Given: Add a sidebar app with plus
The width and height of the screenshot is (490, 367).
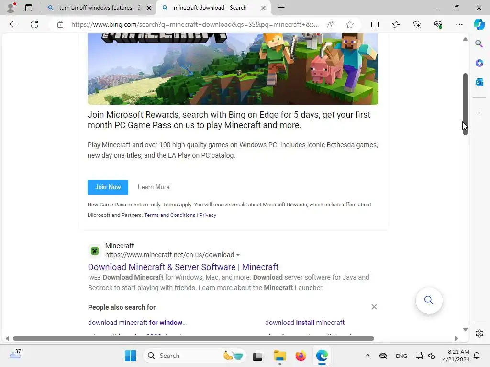Looking at the screenshot, I should tap(479, 113).
